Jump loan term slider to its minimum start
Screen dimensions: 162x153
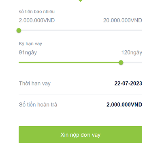(x=19, y=62)
